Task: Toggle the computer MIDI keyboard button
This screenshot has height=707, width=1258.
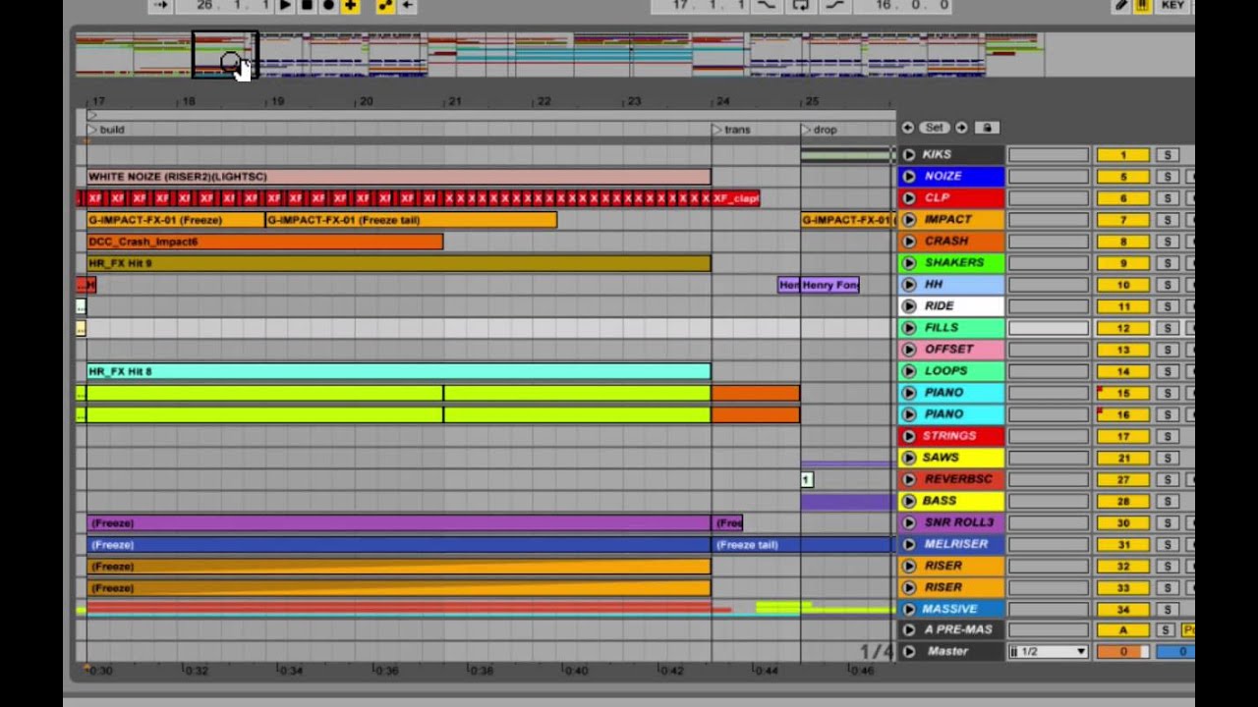Action: coord(1142,5)
